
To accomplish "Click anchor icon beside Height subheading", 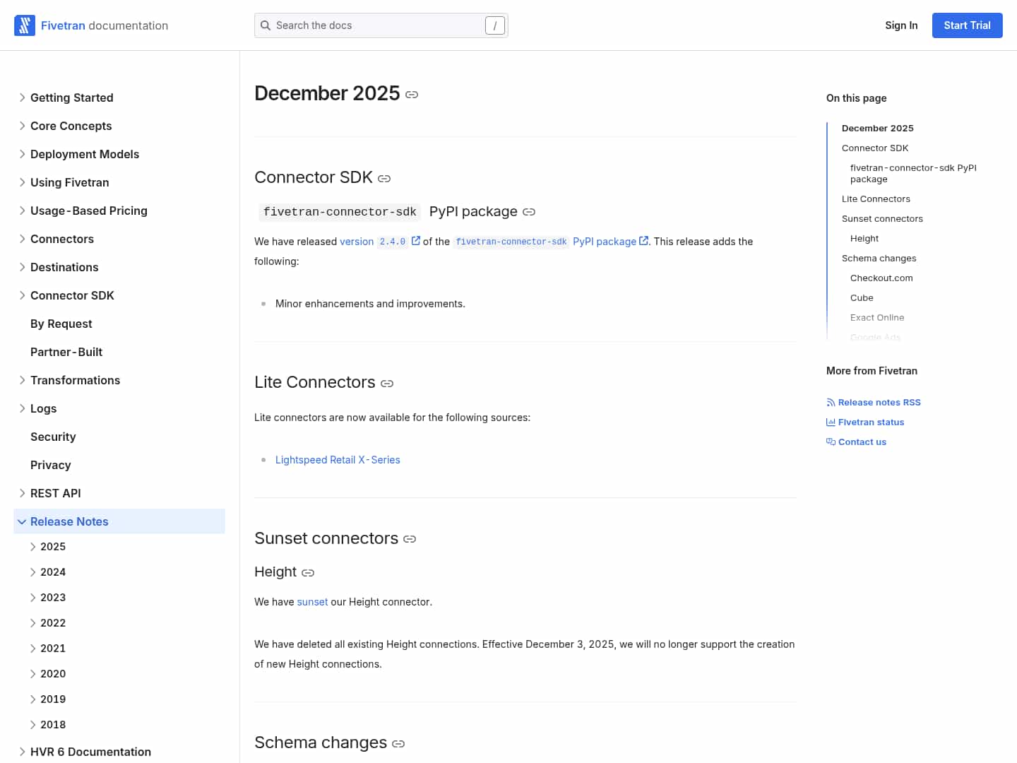I will pos(308,573).
